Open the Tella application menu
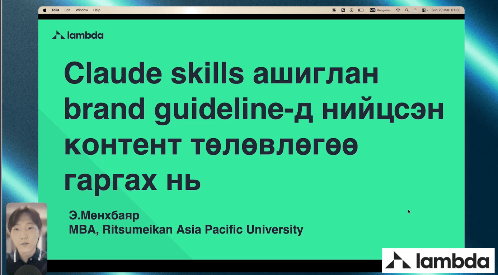Screen dimensions: 498x275 (x=55, y=10)
